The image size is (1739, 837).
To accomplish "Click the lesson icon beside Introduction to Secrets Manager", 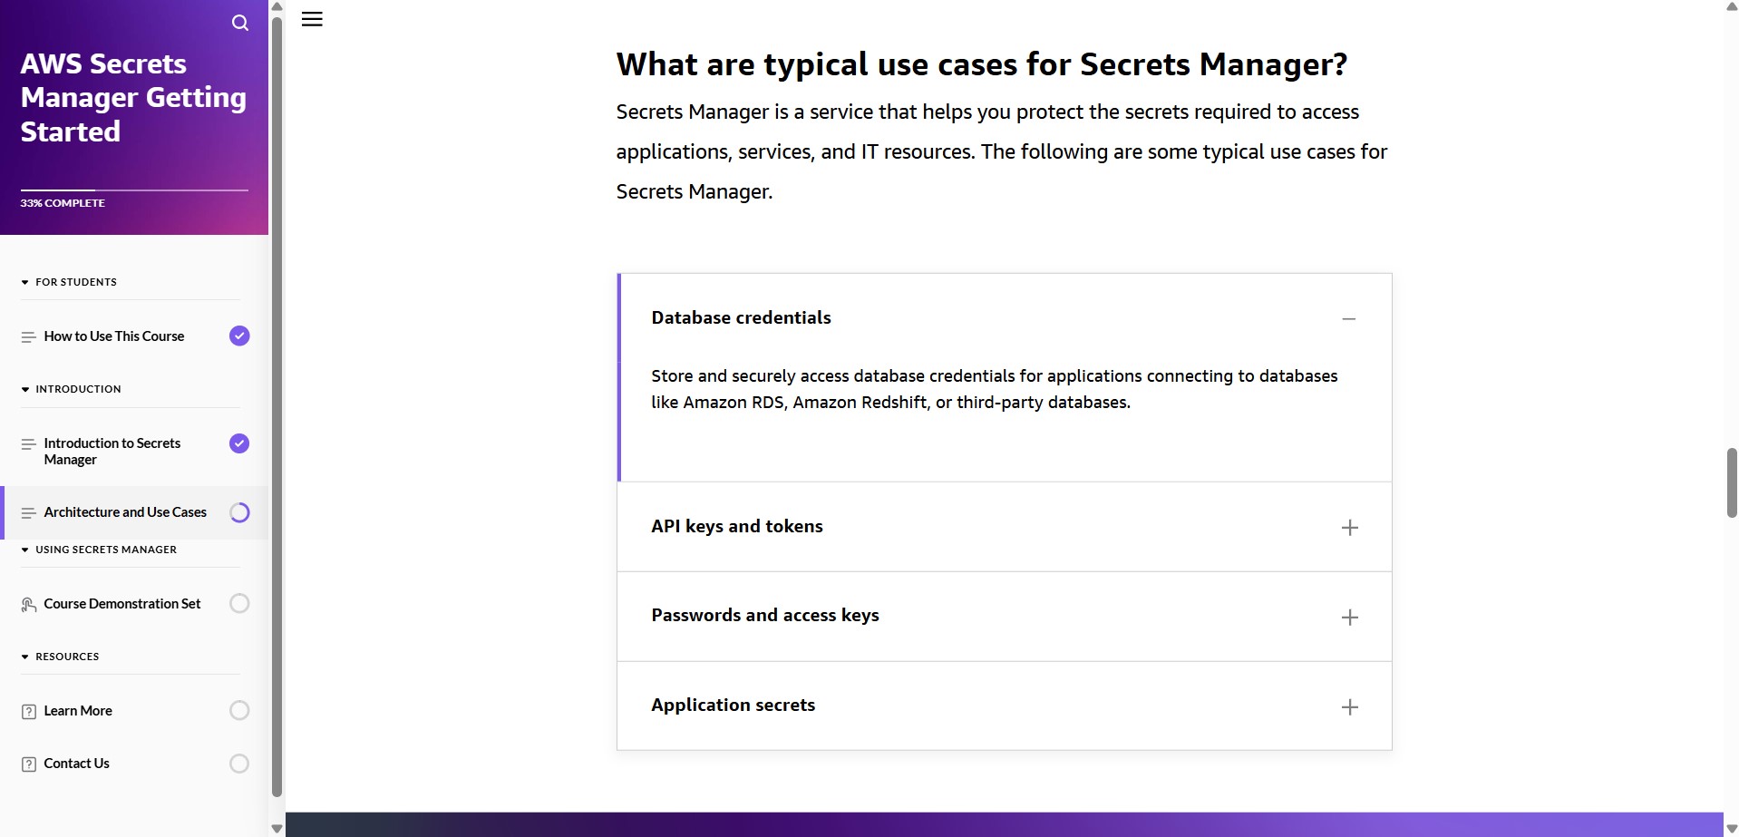I will point(28,444).
